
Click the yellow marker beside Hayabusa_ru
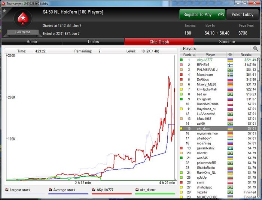(x=181, y=109)
